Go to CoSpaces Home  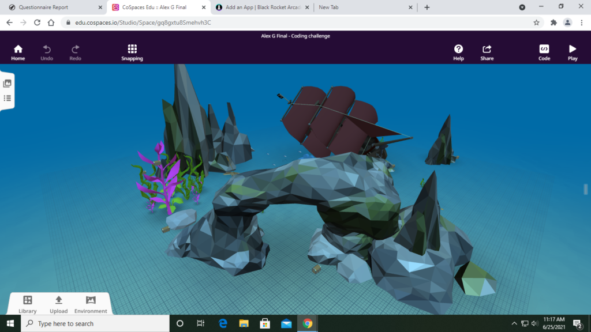[x=18, y=52]
